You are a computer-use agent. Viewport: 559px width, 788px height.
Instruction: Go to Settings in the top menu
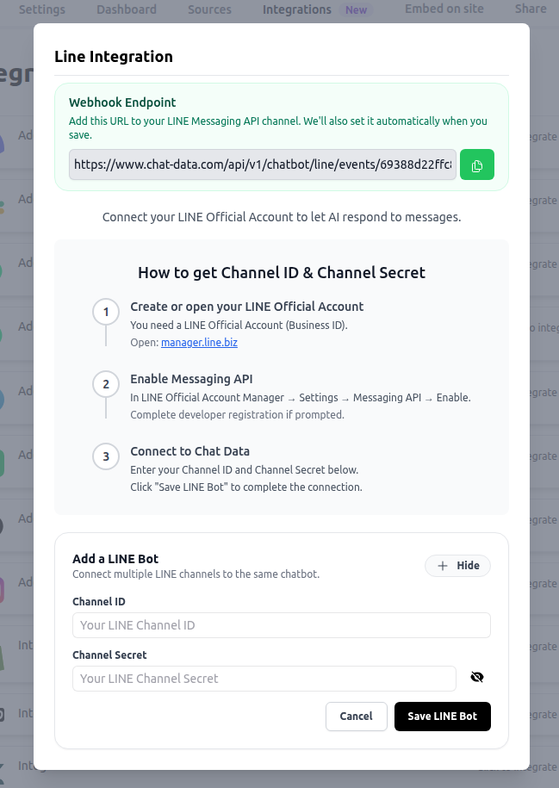pos(41,9)
